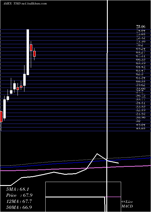Click the 50MA : 66.9 readout
Image resolution: width=151 pixels, height=212 pixels.
tap(19, 207)
